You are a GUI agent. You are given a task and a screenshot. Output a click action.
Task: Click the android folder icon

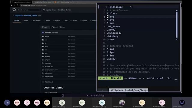click(x=43, y=37)
